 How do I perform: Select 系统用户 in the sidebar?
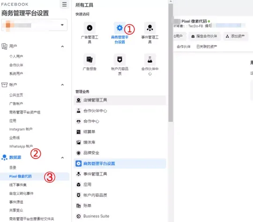point(16,74)
